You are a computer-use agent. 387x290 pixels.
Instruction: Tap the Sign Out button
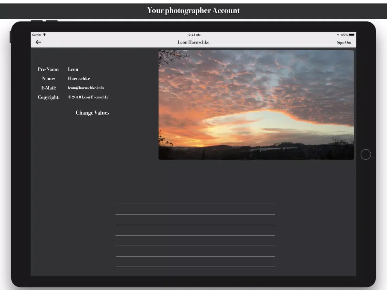click(344, 43)
